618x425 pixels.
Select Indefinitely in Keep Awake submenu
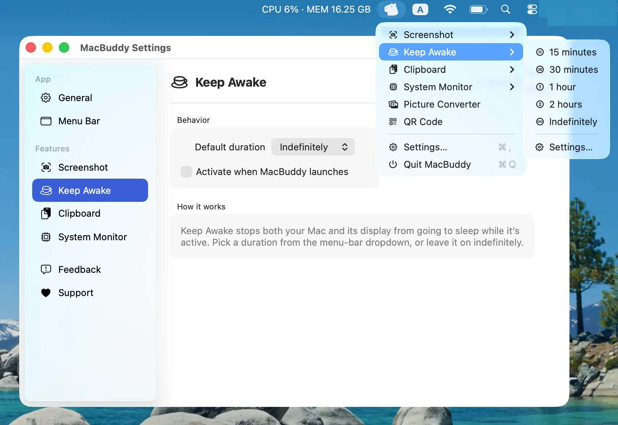[x=567, y=122]
